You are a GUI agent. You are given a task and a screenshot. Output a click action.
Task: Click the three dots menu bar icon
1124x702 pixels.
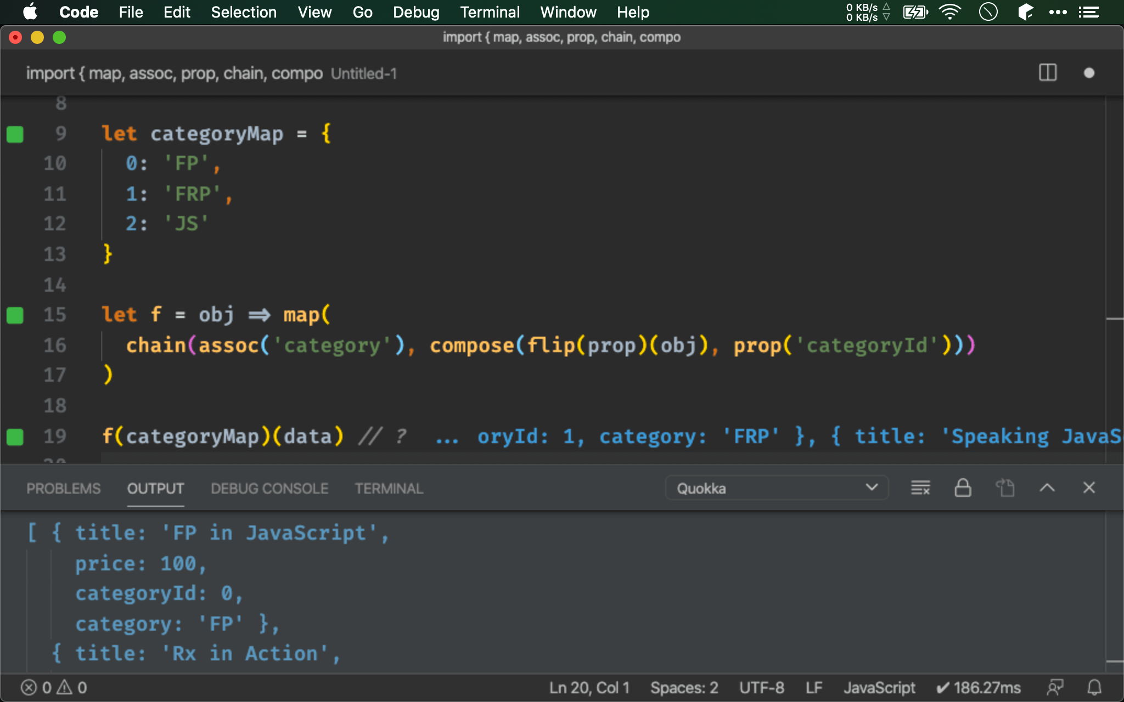(x=1058, y=12)
